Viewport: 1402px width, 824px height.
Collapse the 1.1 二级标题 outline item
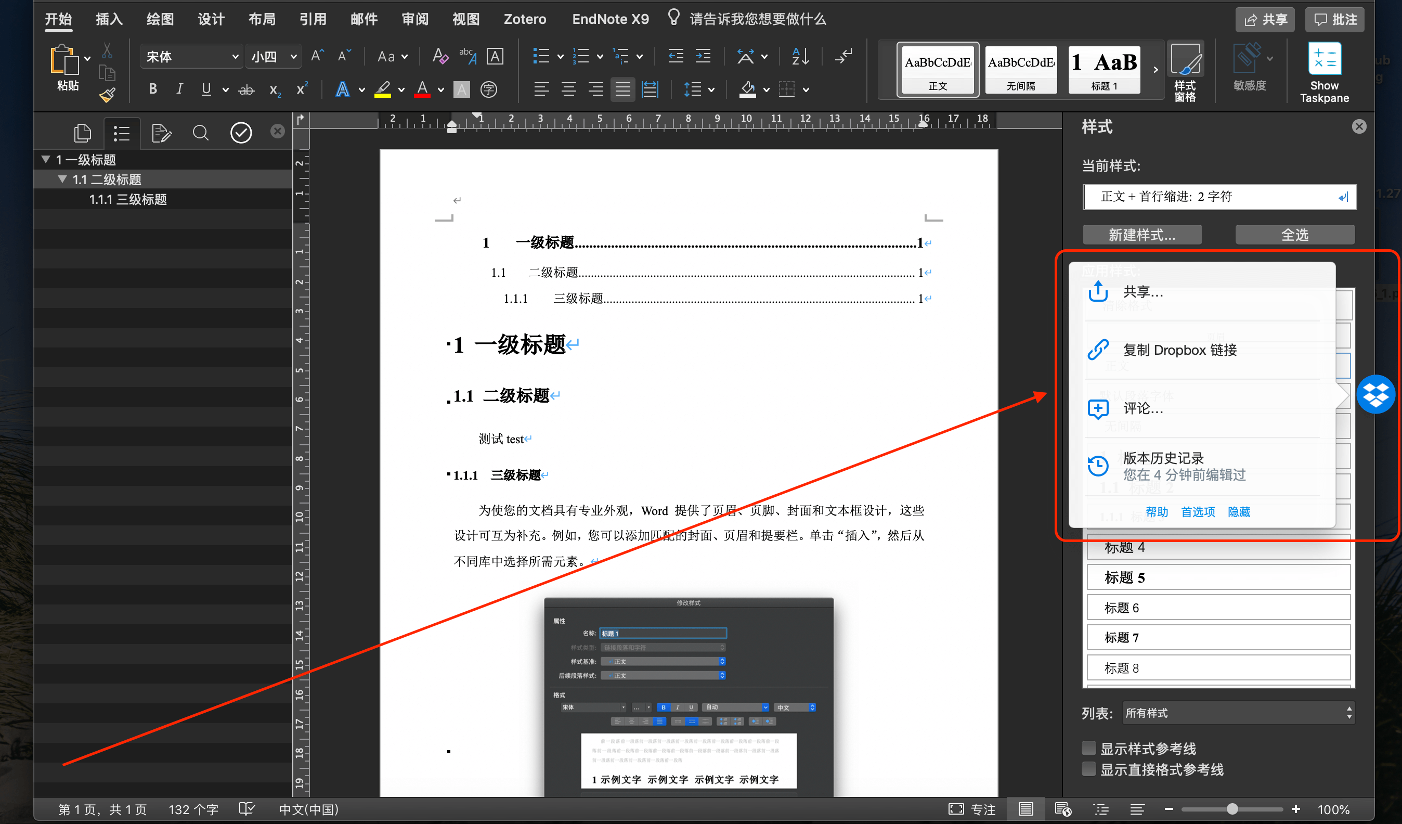click(x=62, y=179)
